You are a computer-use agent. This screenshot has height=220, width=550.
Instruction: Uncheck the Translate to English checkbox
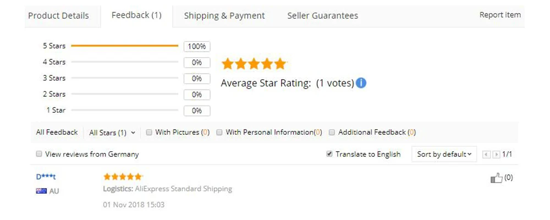329,153
